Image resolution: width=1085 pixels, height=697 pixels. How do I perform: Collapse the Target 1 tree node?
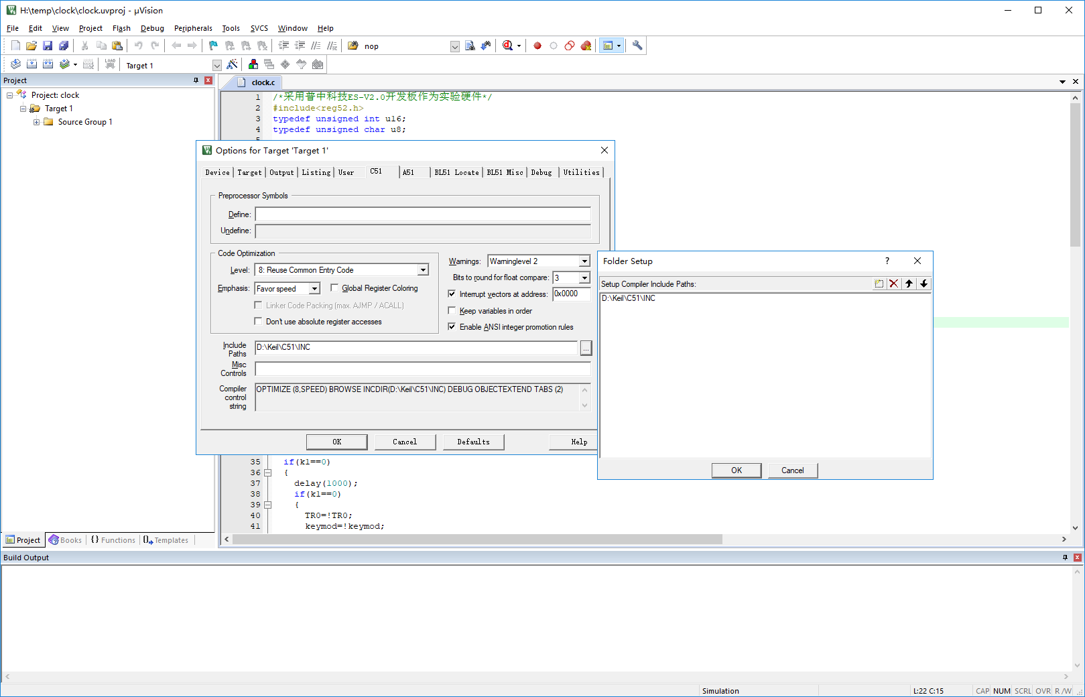[23, 109]
